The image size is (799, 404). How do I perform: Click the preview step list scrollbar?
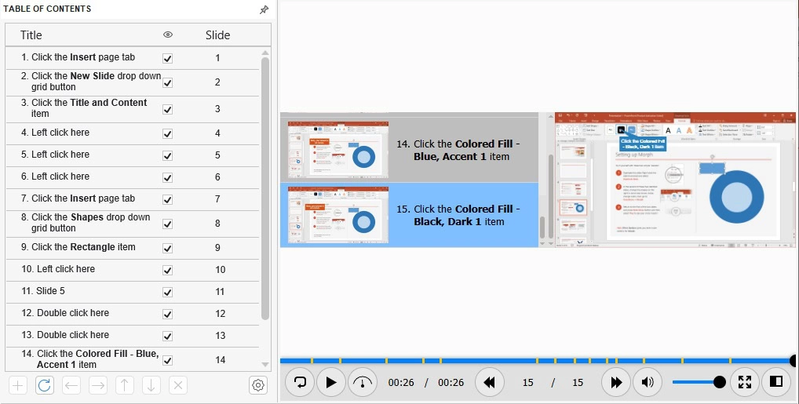click(x=542, y=227)
